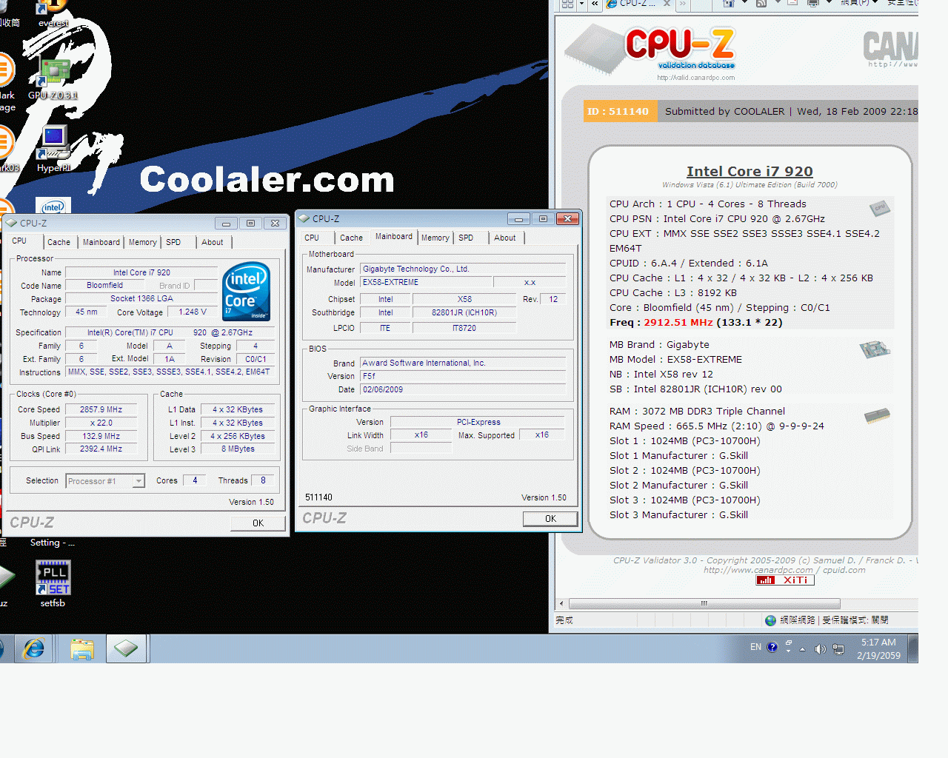The width and height of the screenshot is (948, 758).
Task: Click the scroll-left arrow in IE
Action: click(x=561, y=603)
